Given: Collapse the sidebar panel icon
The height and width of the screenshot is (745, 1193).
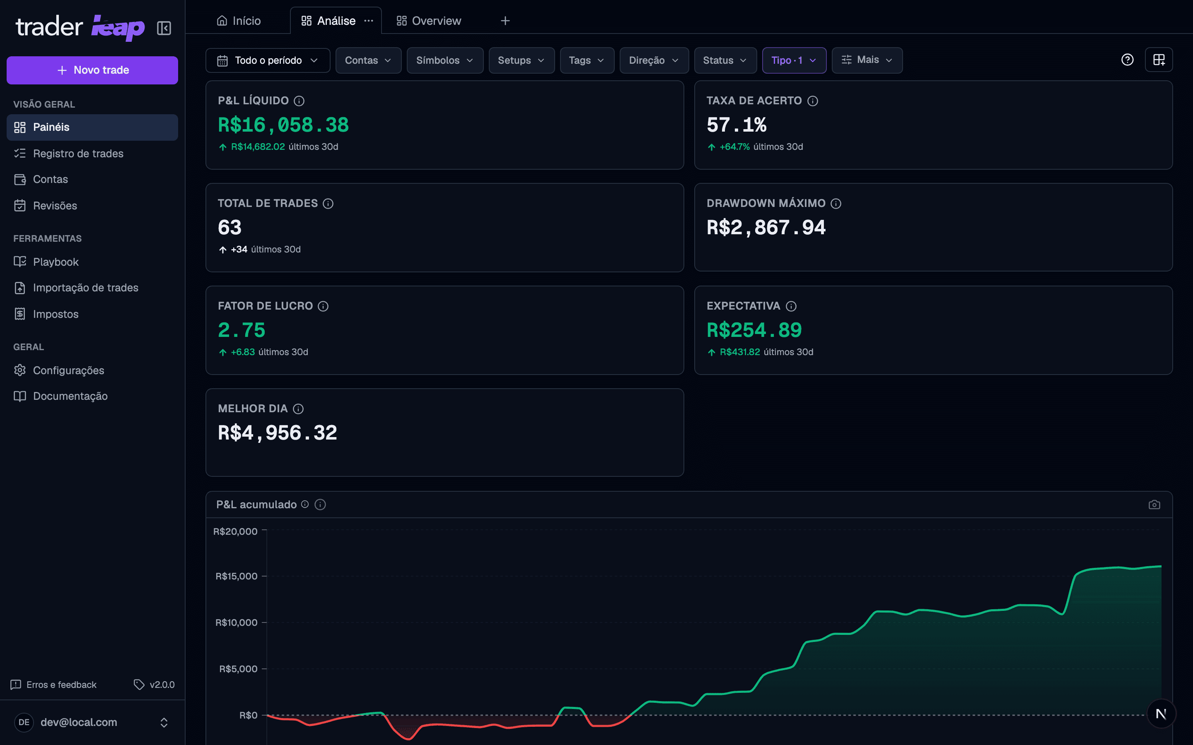Looking at the screenshot, I should coord(164,28).
